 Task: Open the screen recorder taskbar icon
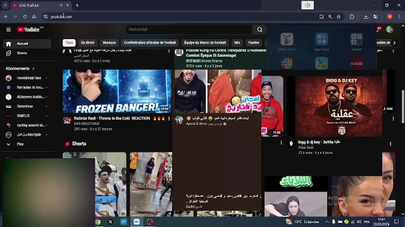[x=150, y=222]
